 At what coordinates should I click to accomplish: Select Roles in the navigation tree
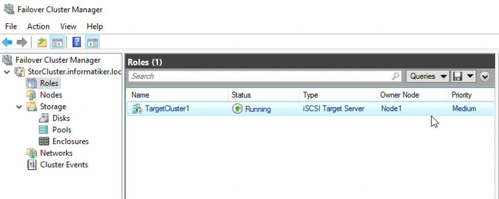(49, 83)
